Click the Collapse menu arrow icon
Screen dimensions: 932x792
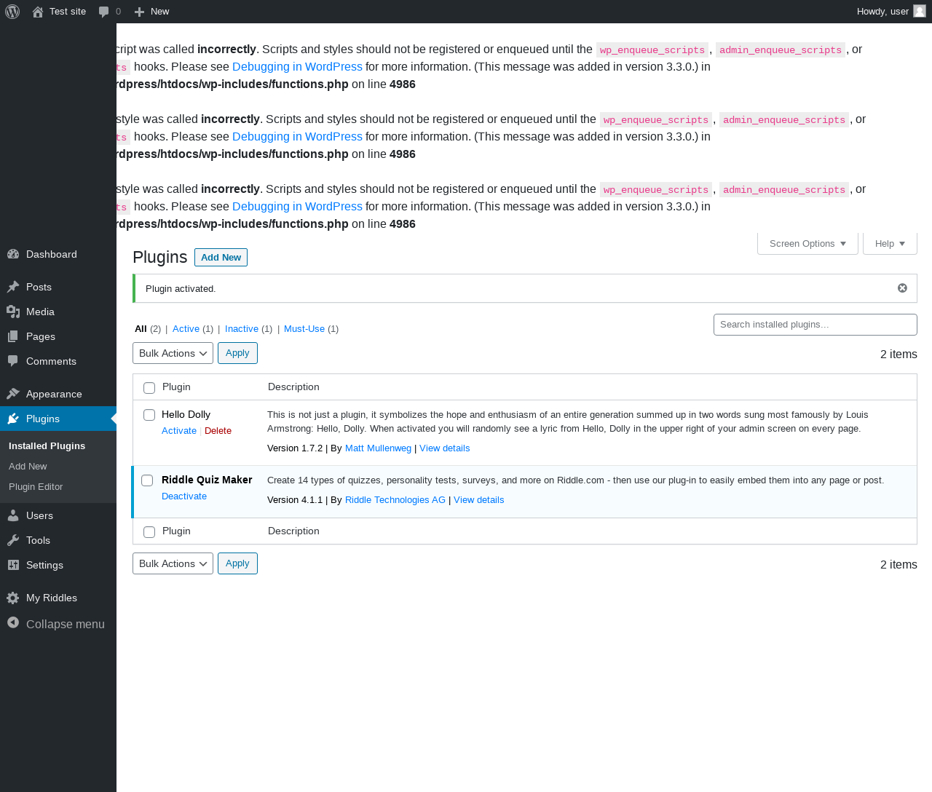coord(13,623)
